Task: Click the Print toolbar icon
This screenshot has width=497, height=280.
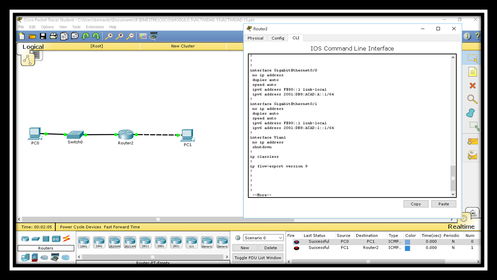Action: coord(54,36)
